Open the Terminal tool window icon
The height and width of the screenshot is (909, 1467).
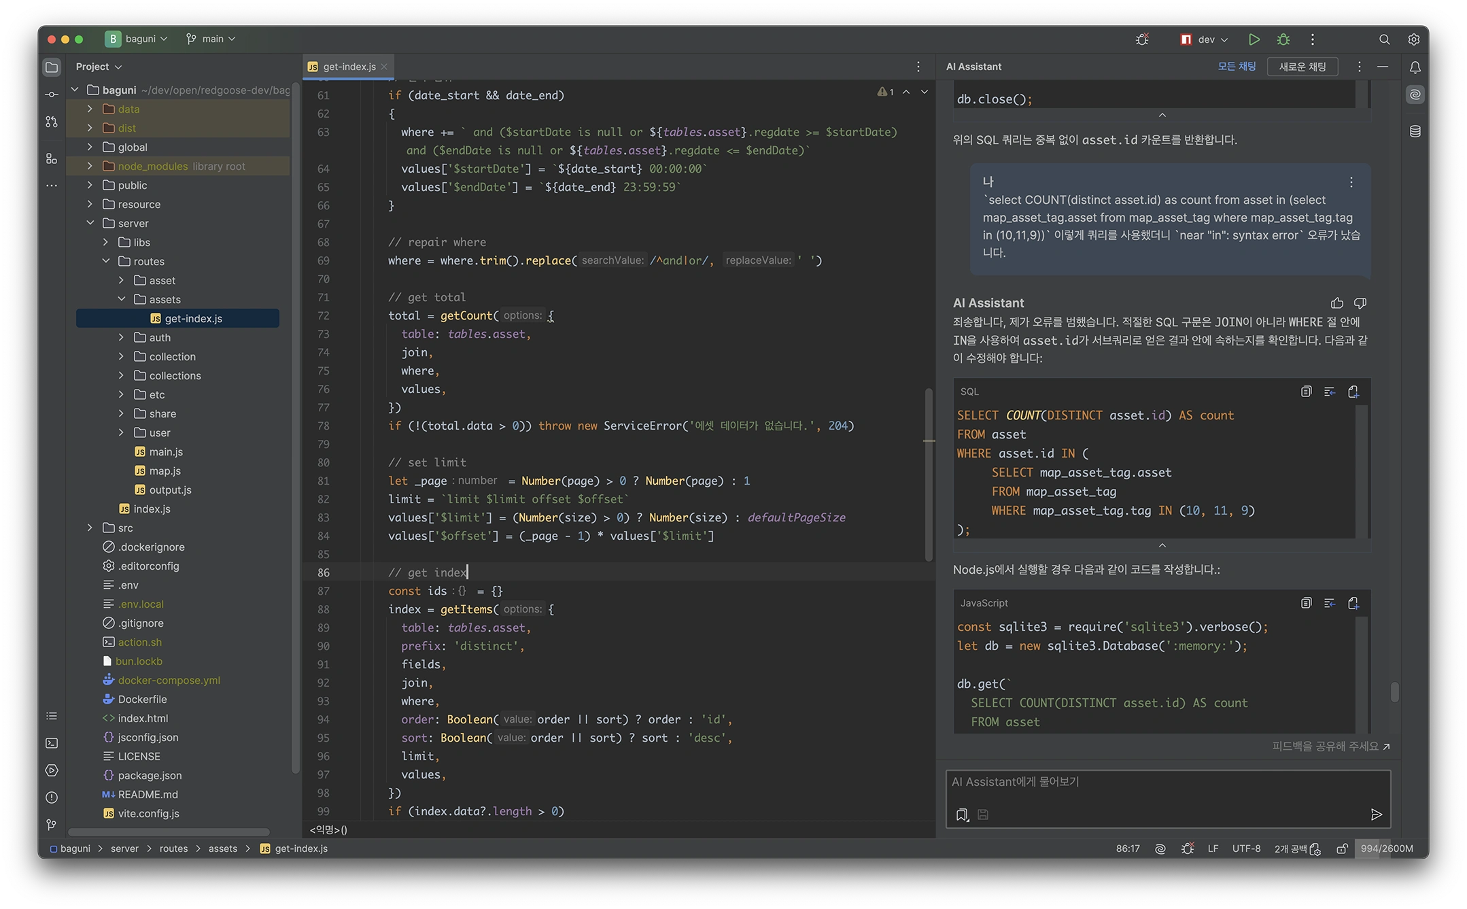52,743
